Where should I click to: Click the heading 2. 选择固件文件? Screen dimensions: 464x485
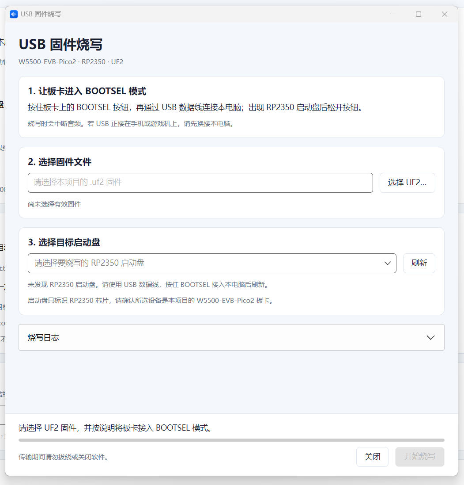pos(60,162)
